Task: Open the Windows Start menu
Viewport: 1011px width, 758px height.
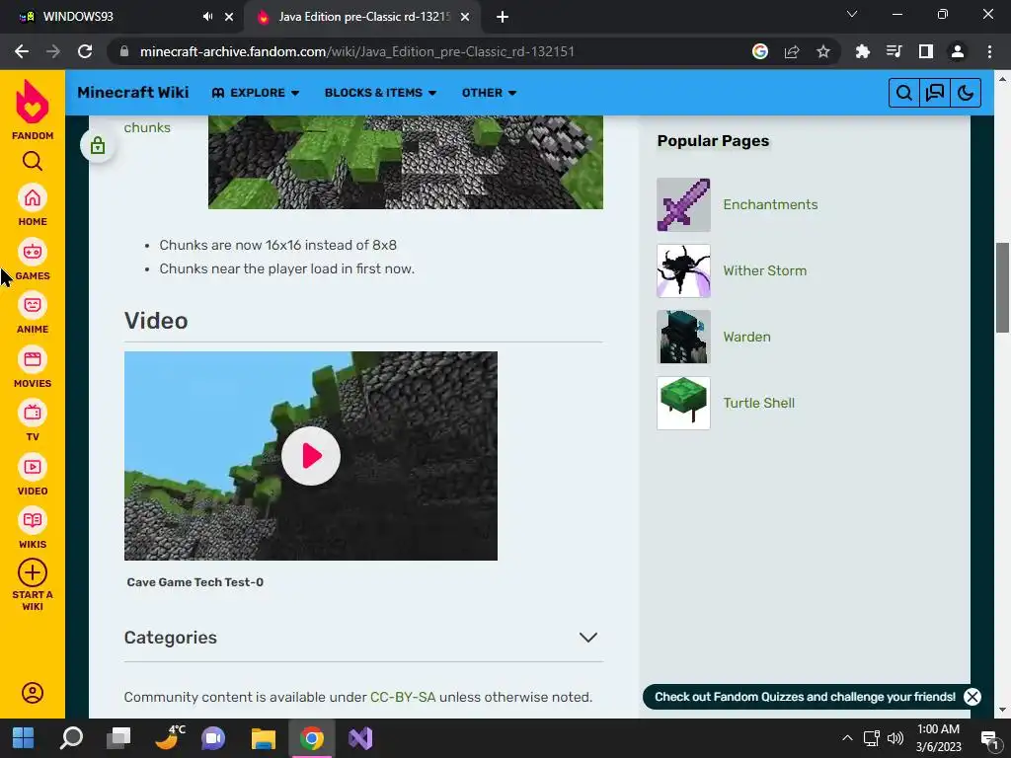Action: [x=24, y=738]
